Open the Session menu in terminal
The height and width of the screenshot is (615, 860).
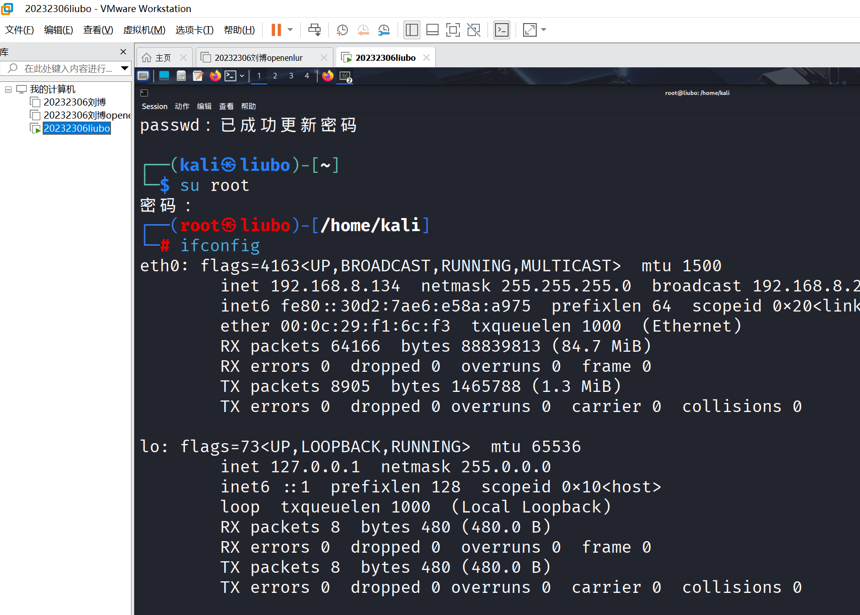pos(155,107)
